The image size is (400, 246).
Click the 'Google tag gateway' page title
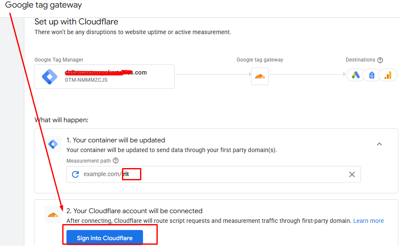pyautogui.click(x=43, y=5)
